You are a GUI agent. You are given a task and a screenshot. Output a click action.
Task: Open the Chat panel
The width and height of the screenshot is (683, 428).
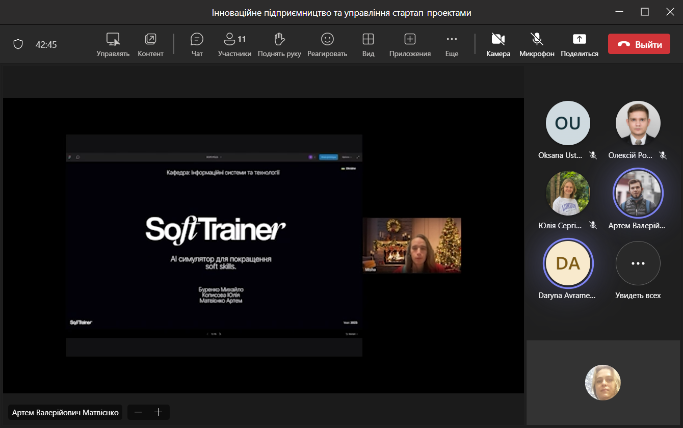click(197, 44)
